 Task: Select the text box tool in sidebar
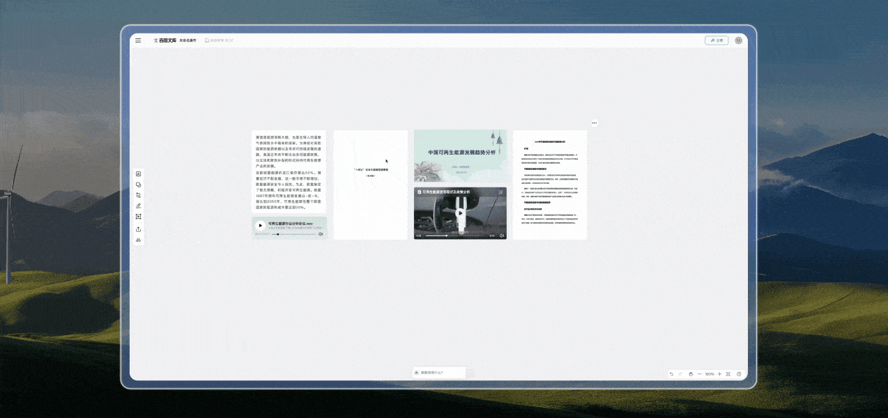coord(138,173)
